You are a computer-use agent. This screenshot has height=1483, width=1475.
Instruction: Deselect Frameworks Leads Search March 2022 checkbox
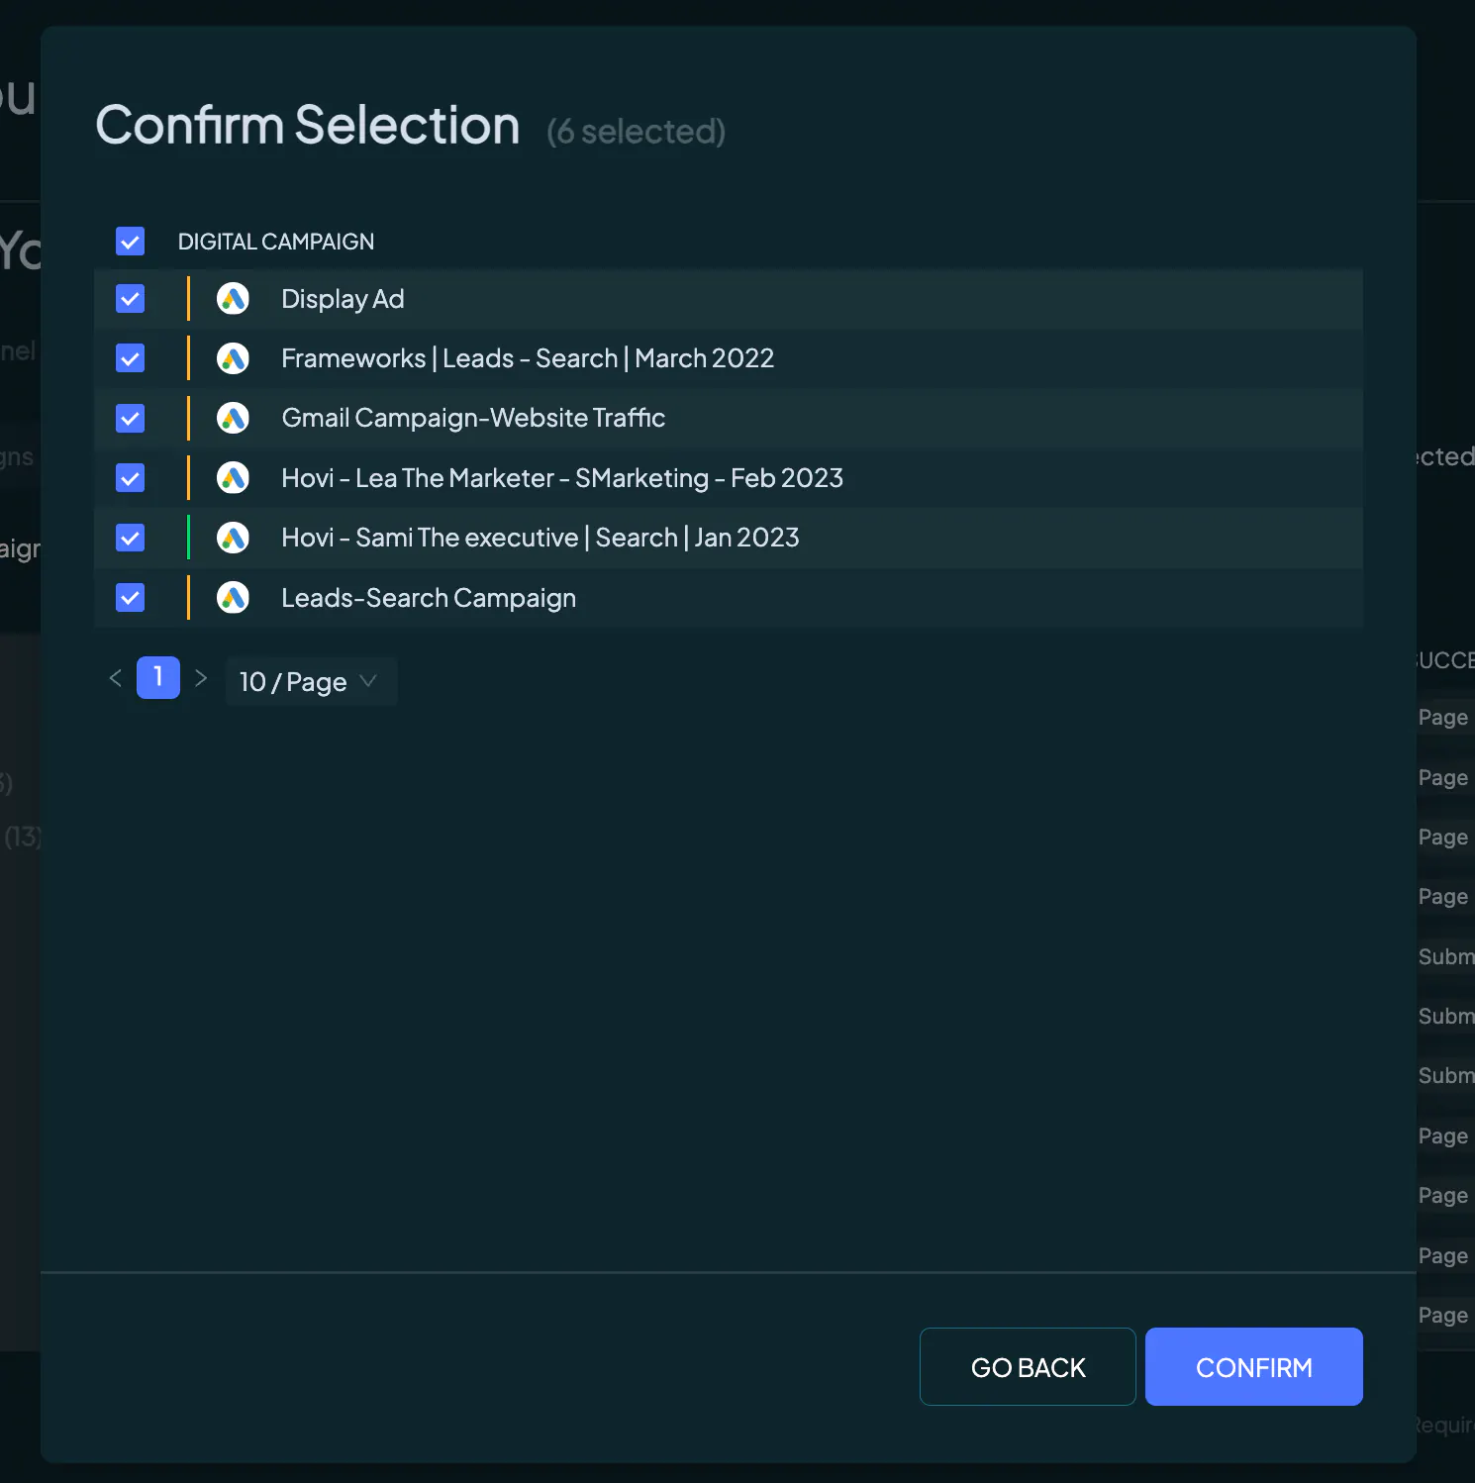click(x=130, y=357)
